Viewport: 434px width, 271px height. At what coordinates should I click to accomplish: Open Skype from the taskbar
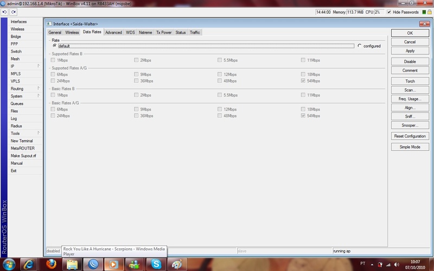[x=156, y=264]
